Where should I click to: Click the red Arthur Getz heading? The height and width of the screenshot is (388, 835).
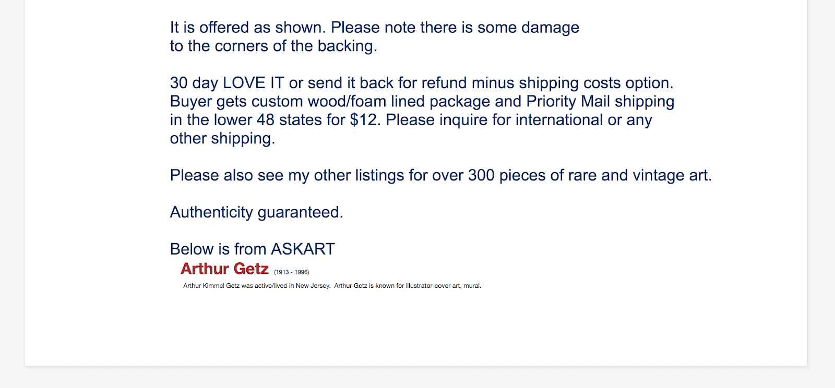coord(224,269)
